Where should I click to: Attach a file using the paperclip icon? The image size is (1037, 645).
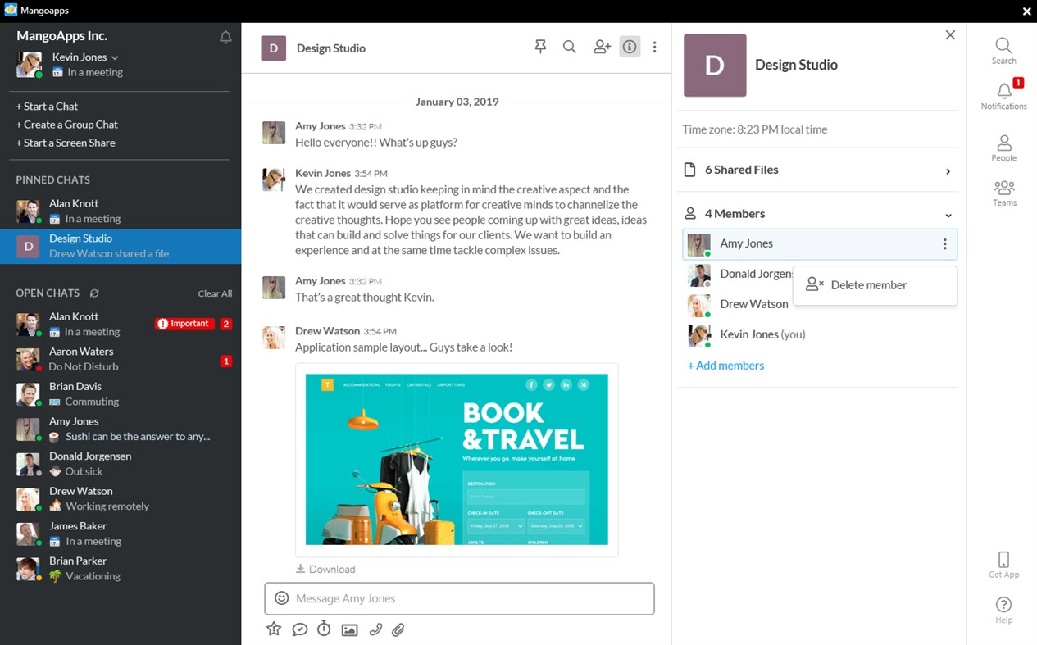pos(399,629)
